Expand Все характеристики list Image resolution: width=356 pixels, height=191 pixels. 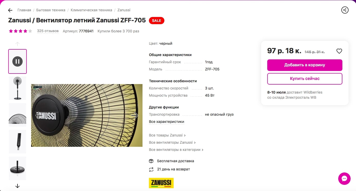166,122
